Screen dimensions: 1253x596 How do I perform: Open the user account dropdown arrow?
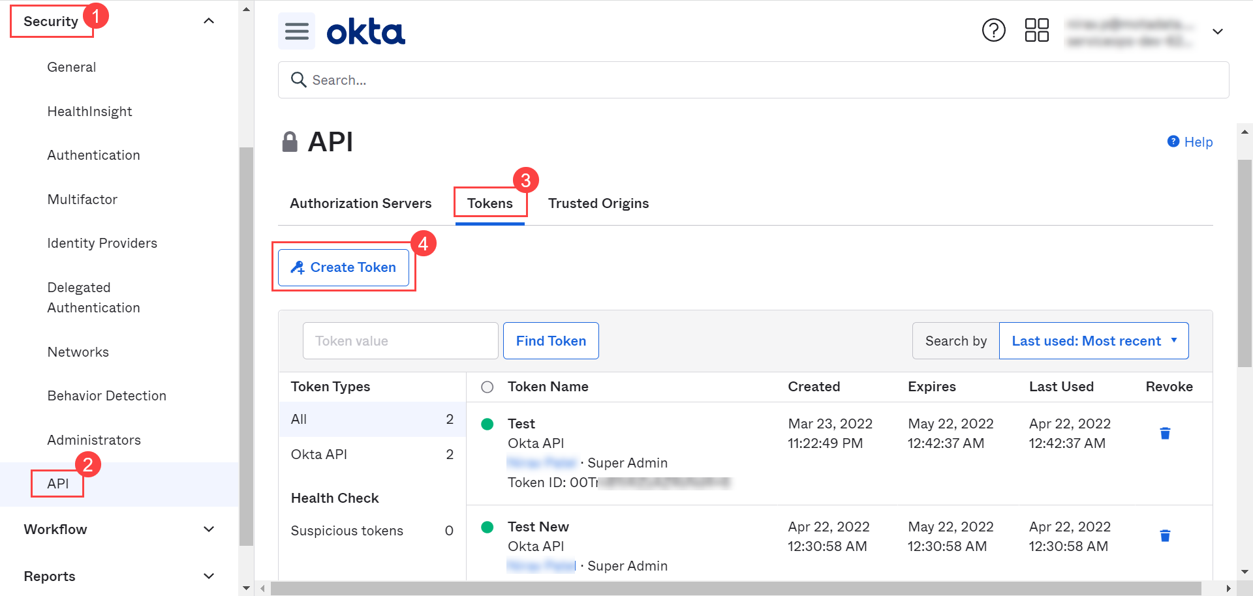pos(1218,31)
